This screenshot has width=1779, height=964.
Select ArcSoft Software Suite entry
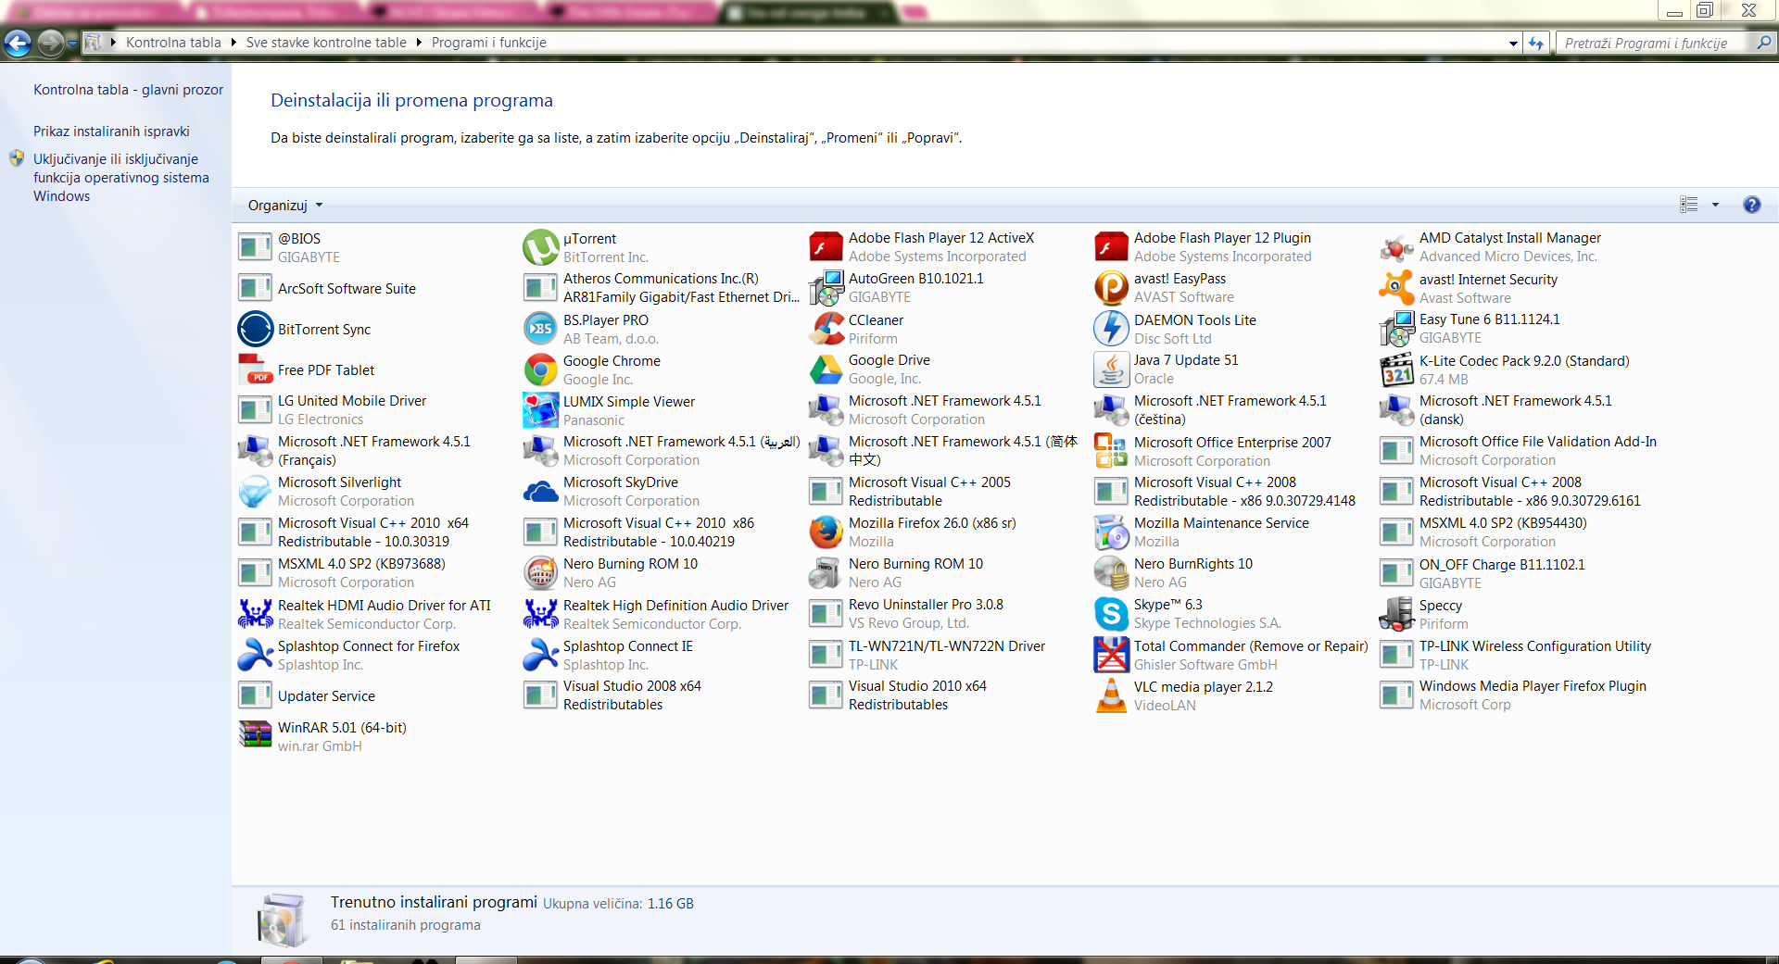(x=376, y=288)
